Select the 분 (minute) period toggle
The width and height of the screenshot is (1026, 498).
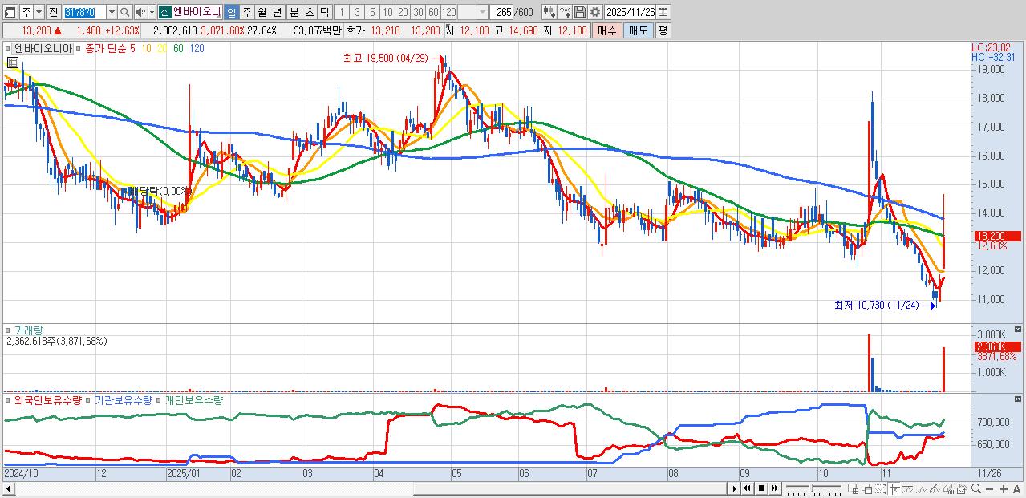coord(294,12)
